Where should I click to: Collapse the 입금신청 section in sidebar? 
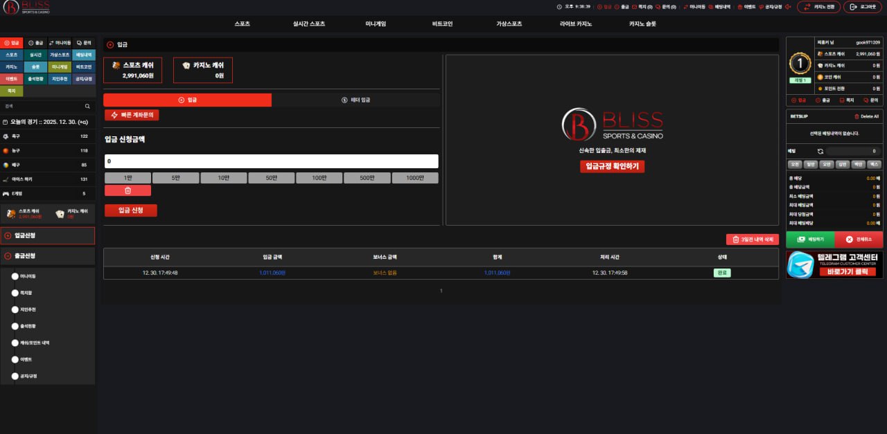(x=47, y=235)
